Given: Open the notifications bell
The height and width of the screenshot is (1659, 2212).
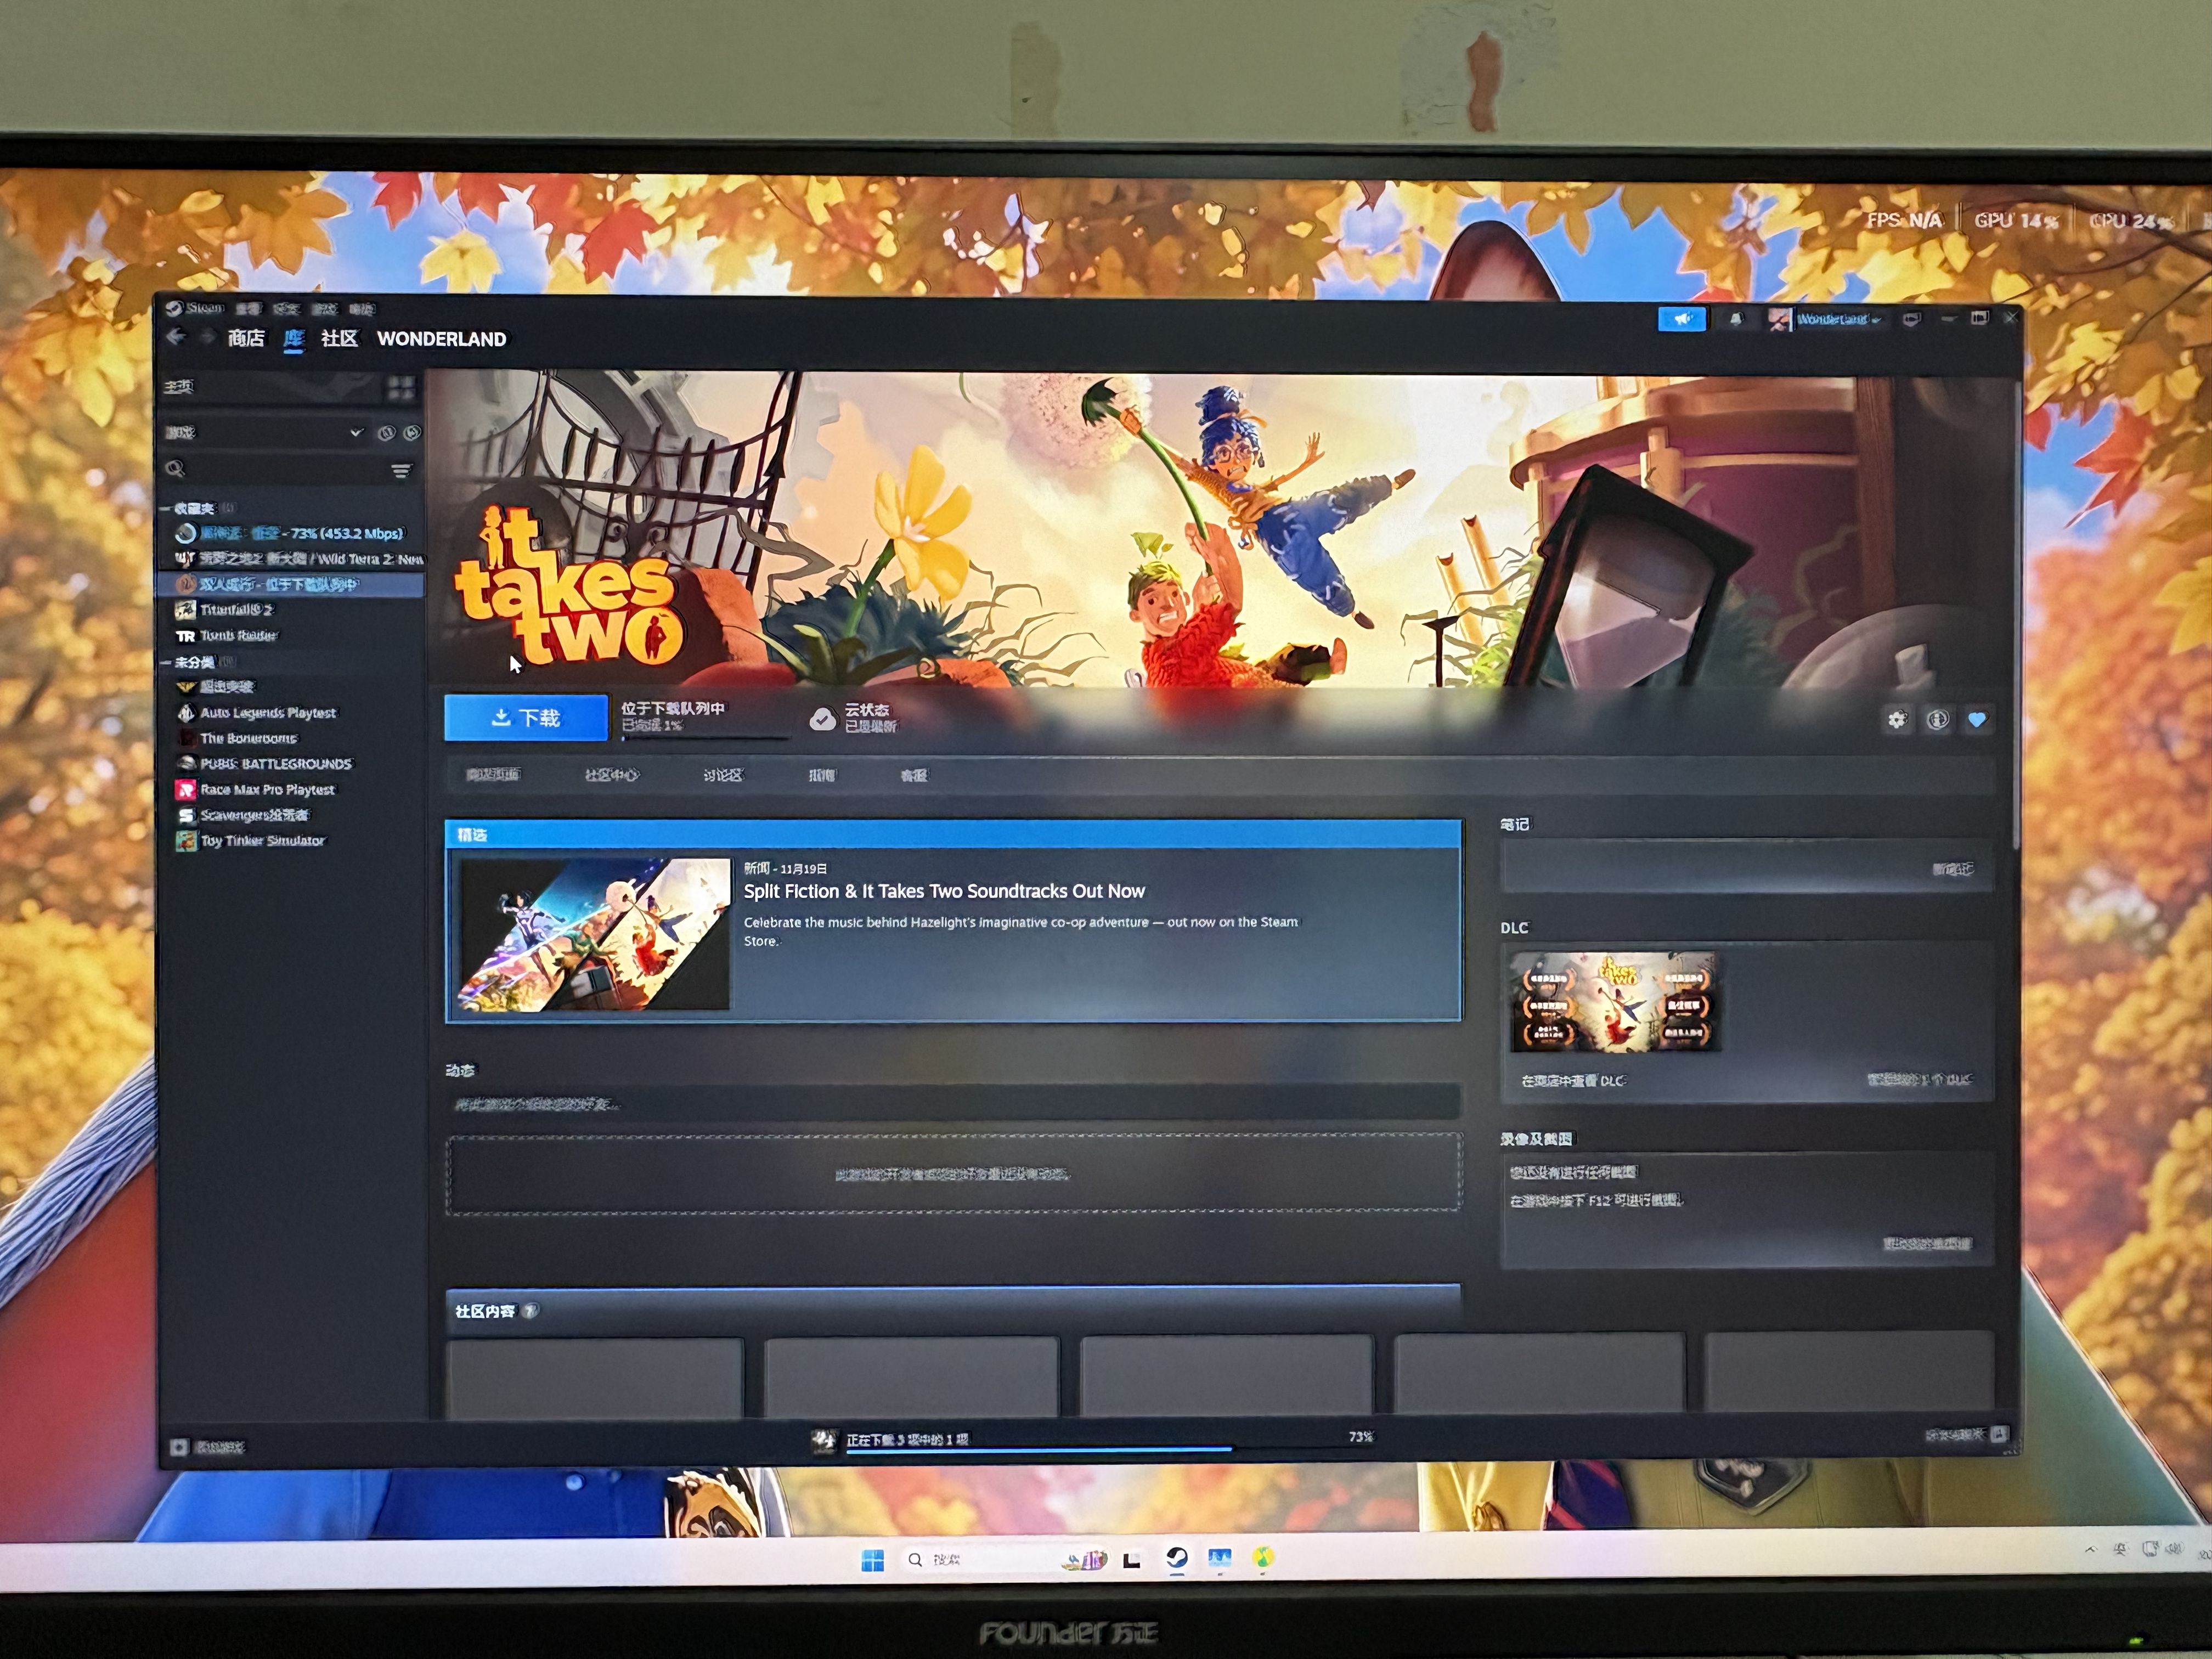Looking at the screenshot, I should point(1736,319).
